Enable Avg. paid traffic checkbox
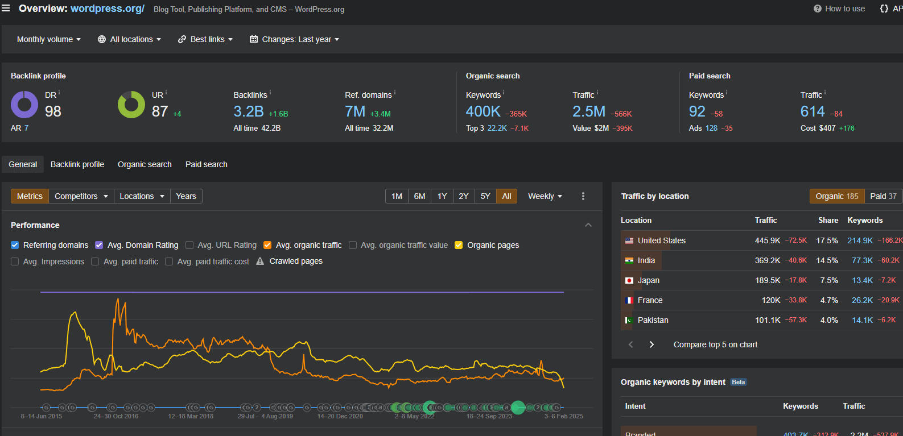The width and height of the screenshot is (903, 436). click(x=95, y=261)
